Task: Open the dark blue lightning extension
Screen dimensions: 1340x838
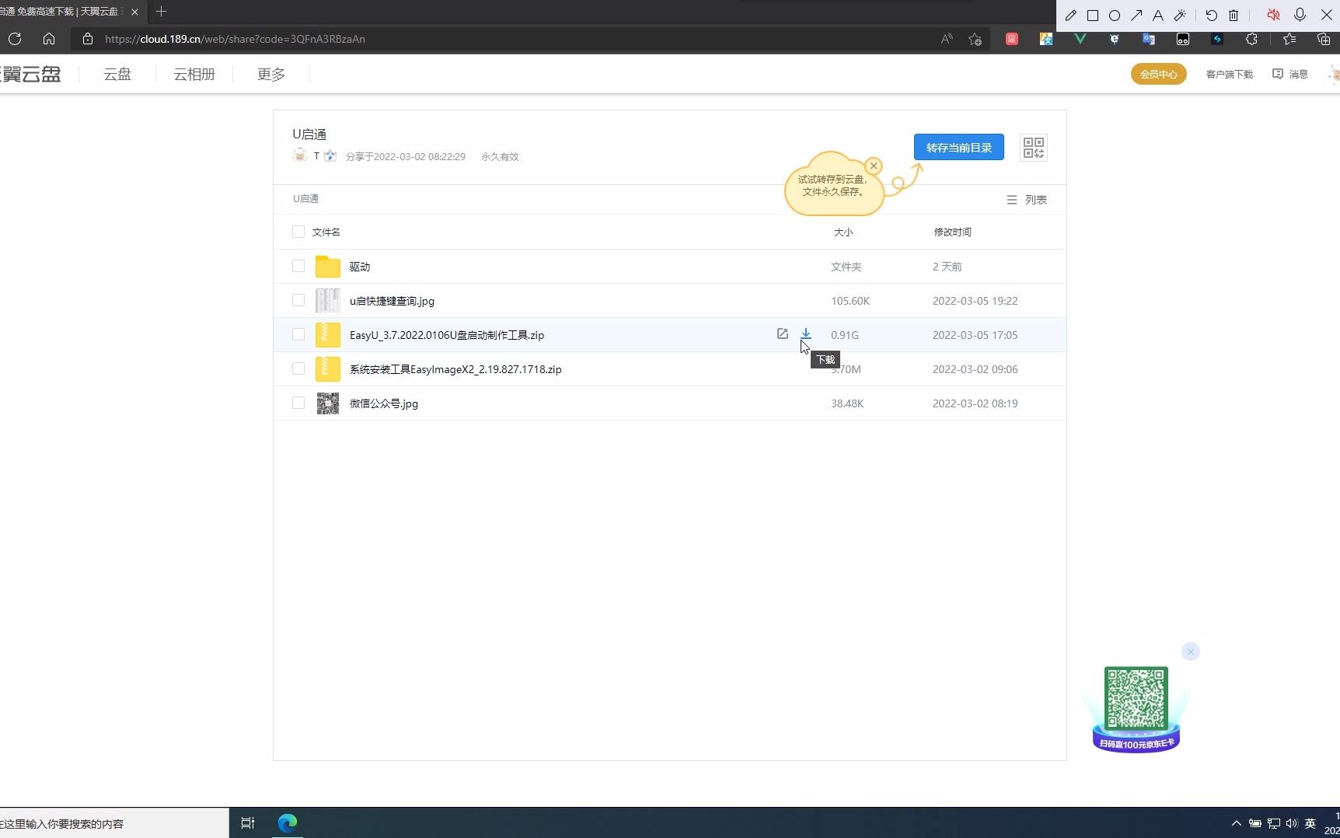Action: coord(1217,39)
